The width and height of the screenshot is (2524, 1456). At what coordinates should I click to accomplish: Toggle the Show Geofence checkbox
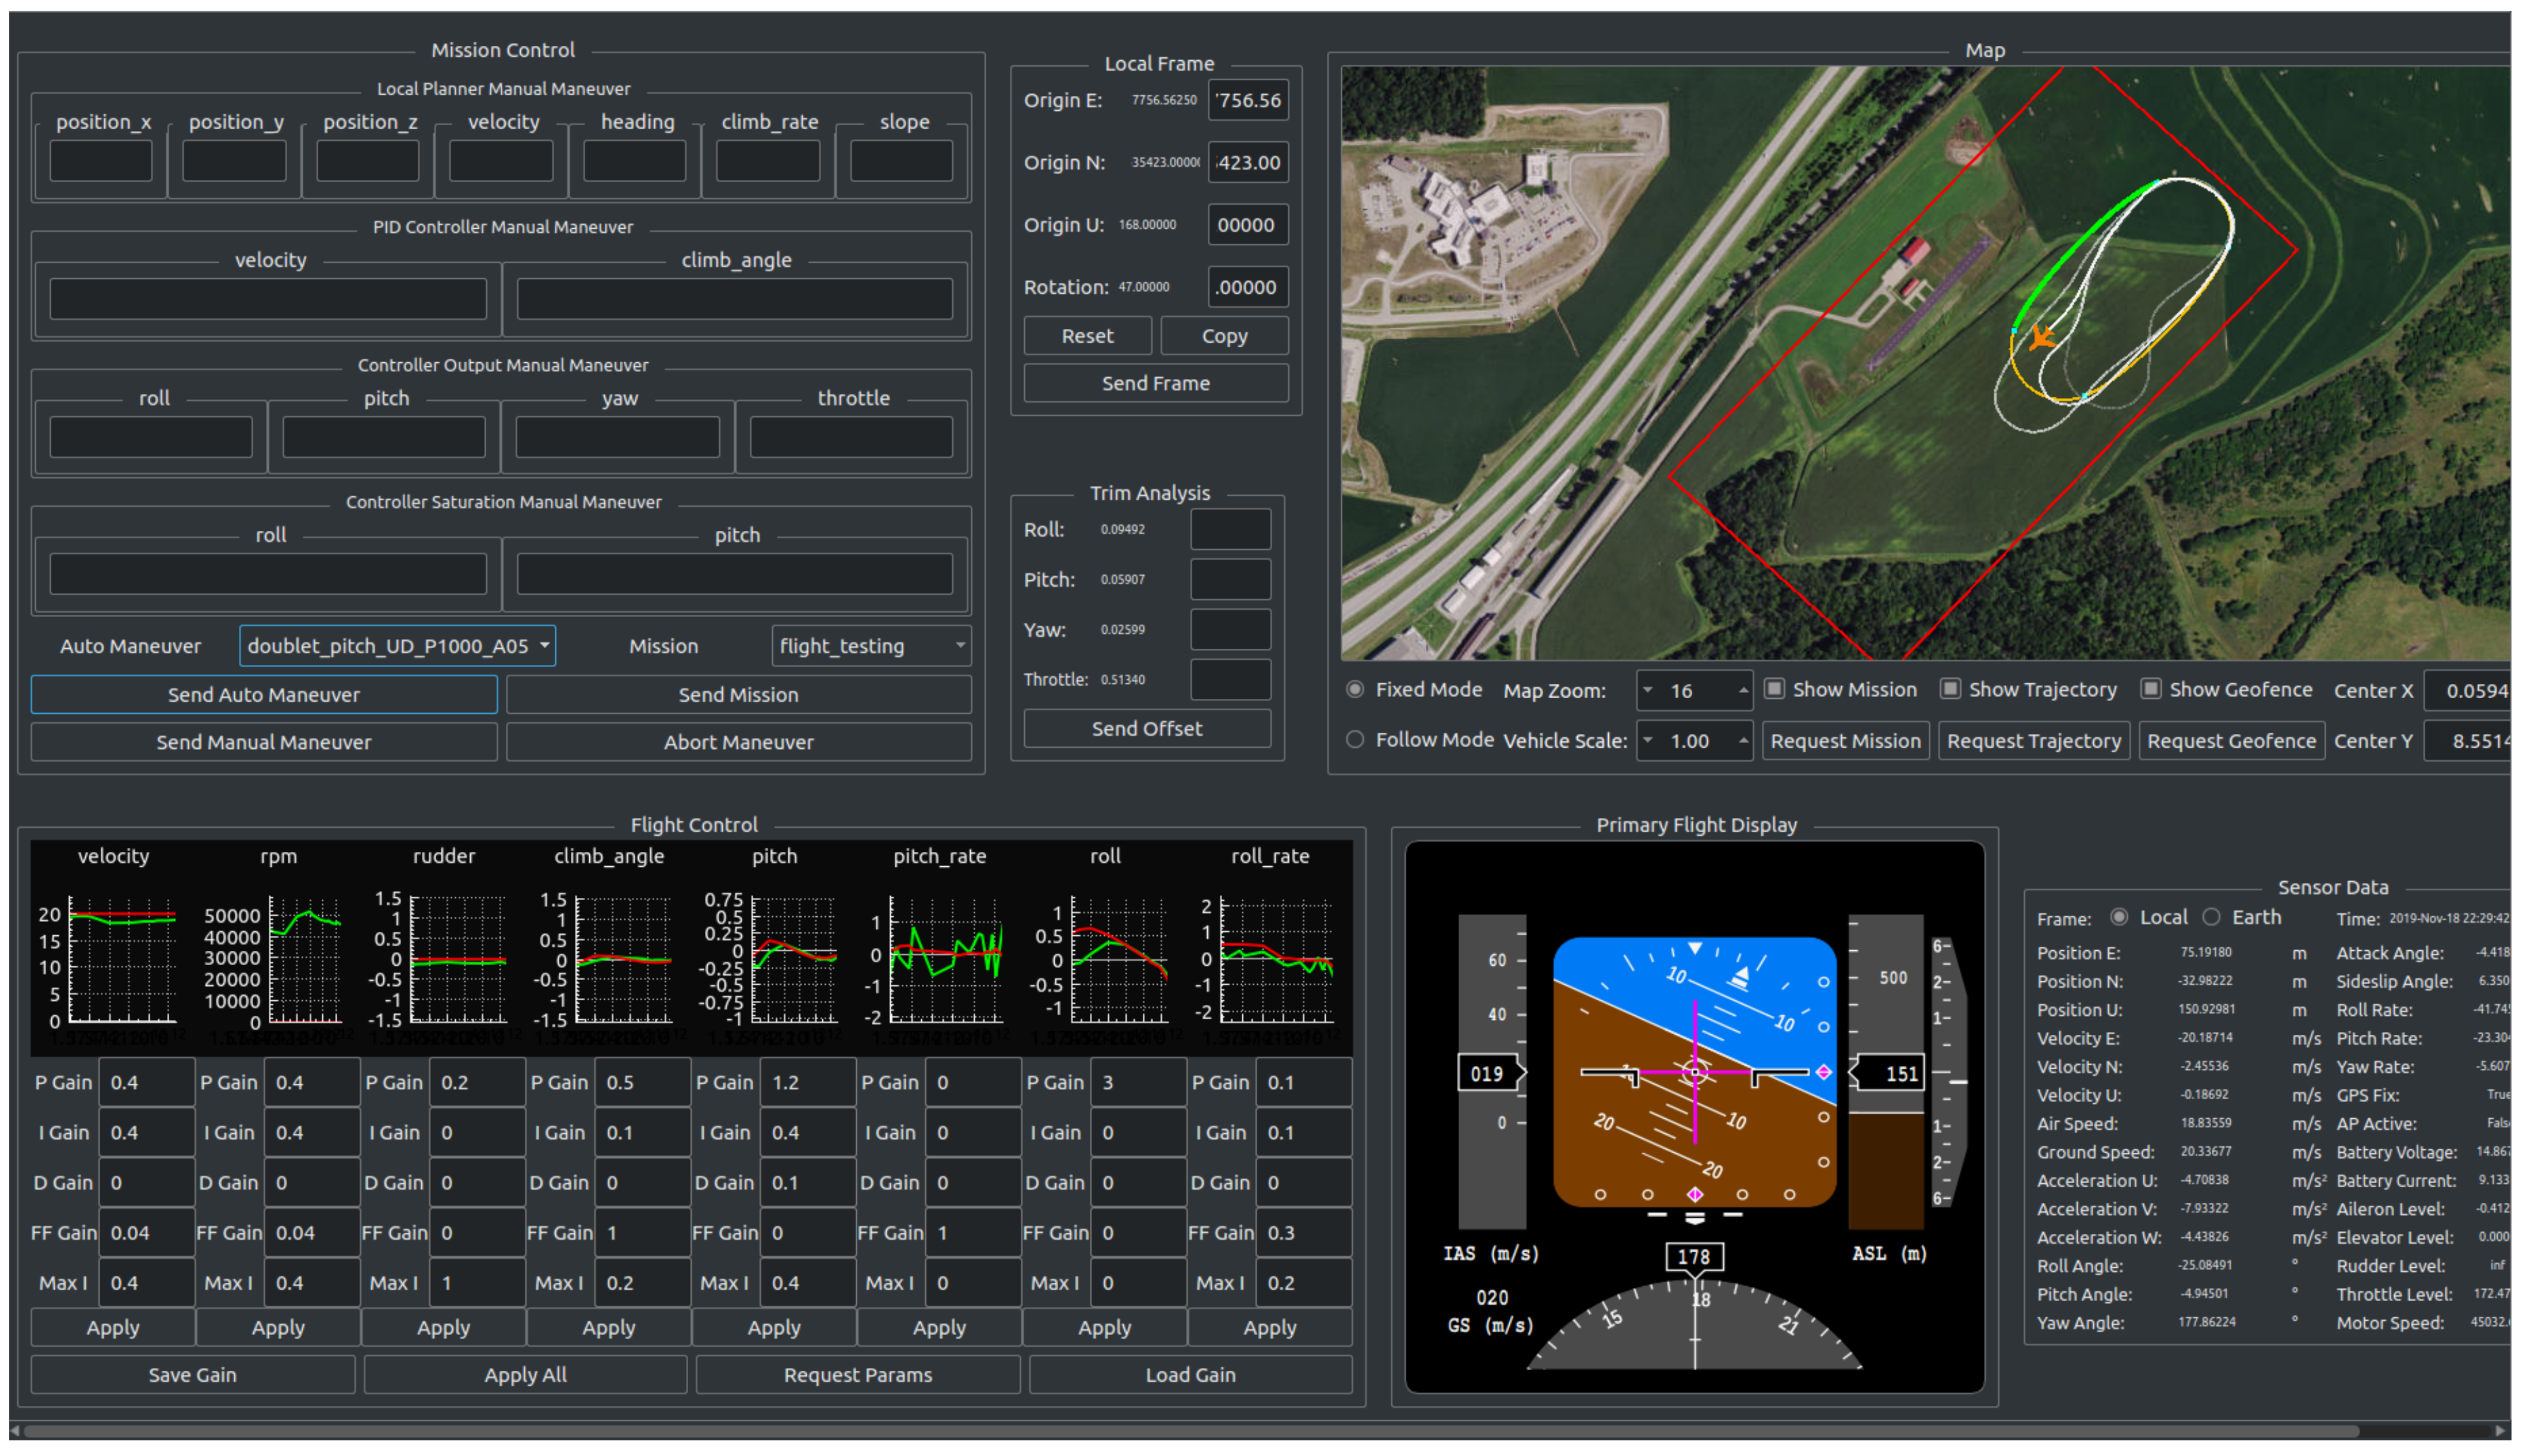pos(2150,689)
